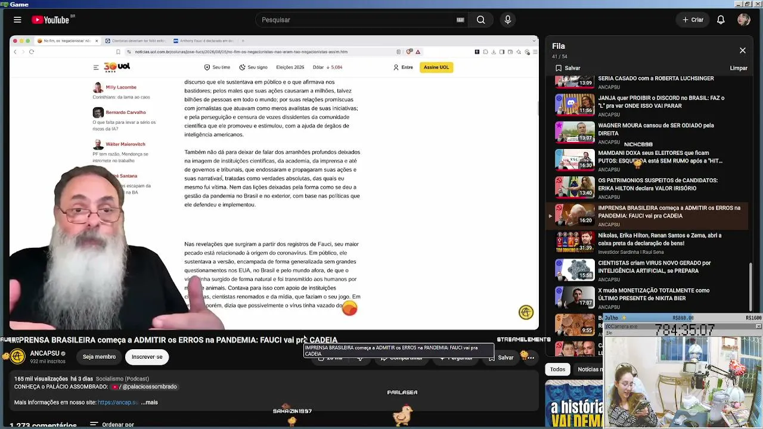
Task: Play queue video about JANJA and DISCORD
Action: click(575, 105)
